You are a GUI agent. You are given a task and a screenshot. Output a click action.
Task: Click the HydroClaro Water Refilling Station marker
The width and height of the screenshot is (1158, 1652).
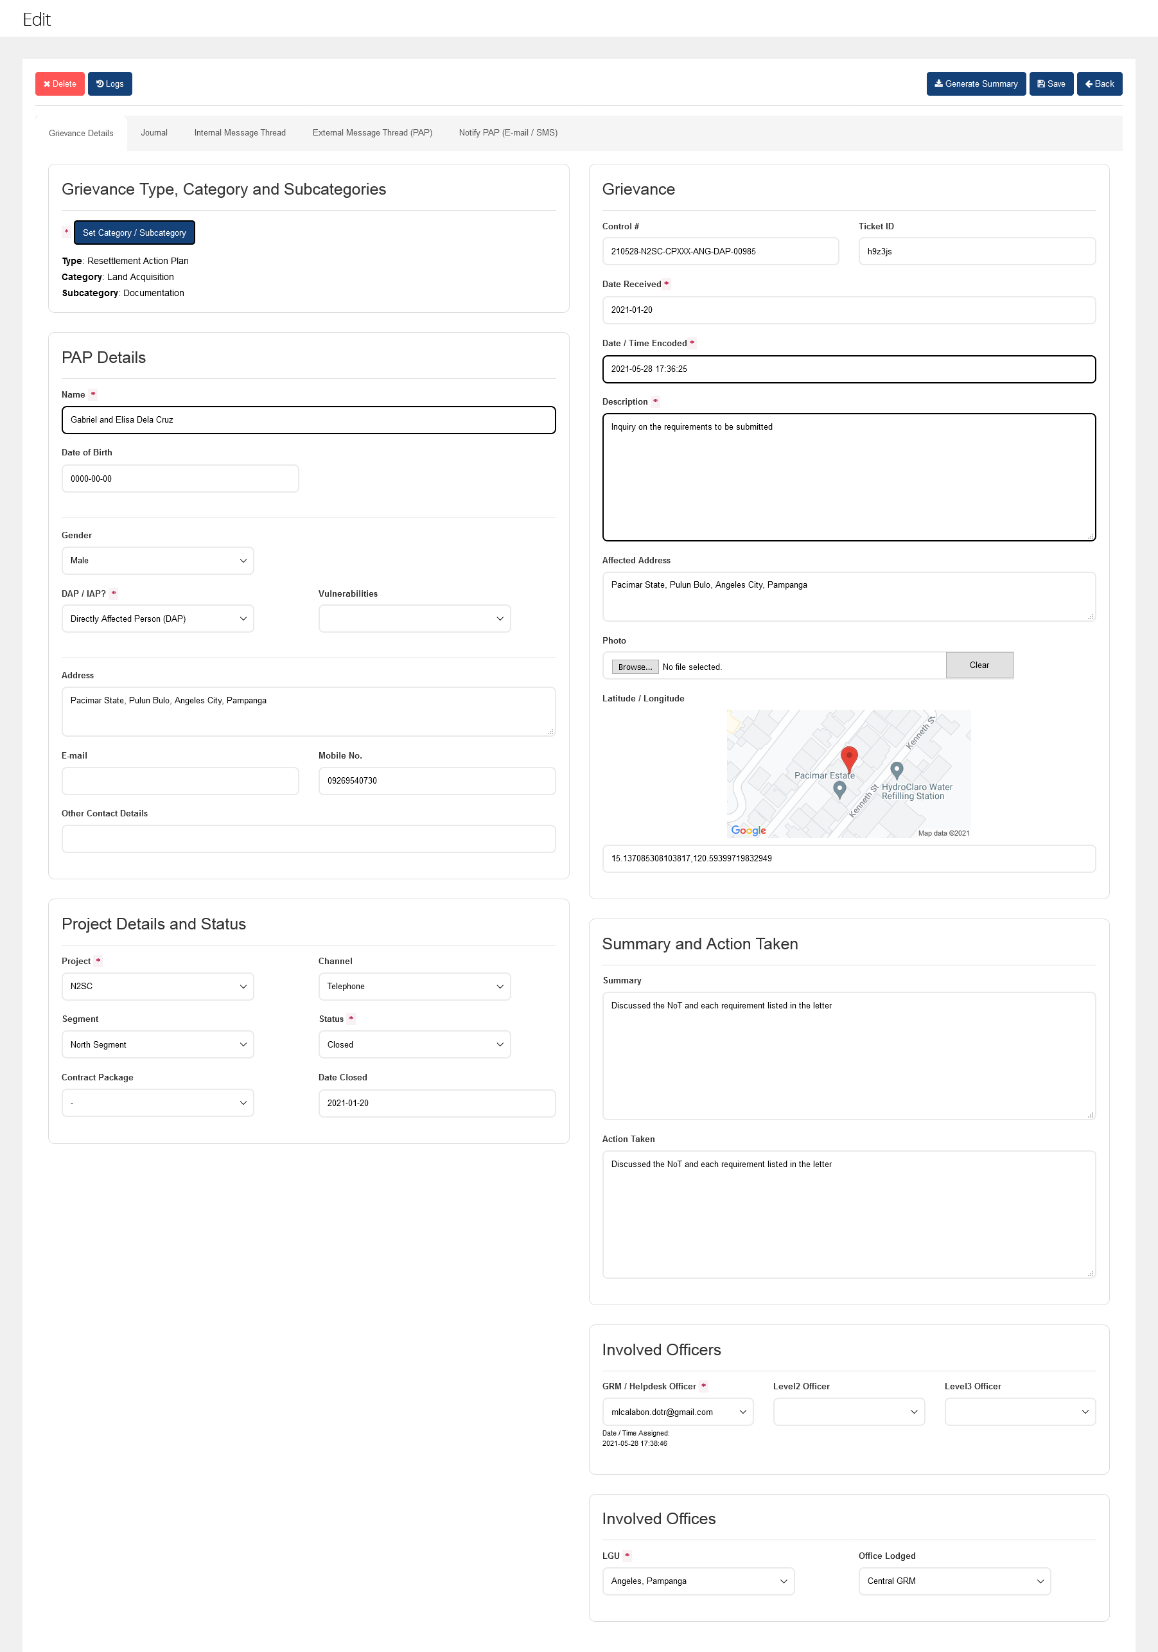pos(896,770)
